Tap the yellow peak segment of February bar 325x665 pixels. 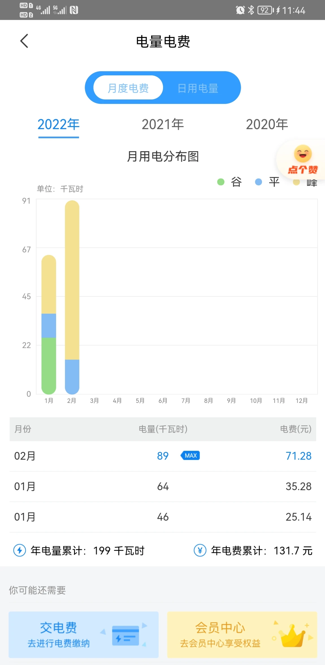(x=72, y=281)
